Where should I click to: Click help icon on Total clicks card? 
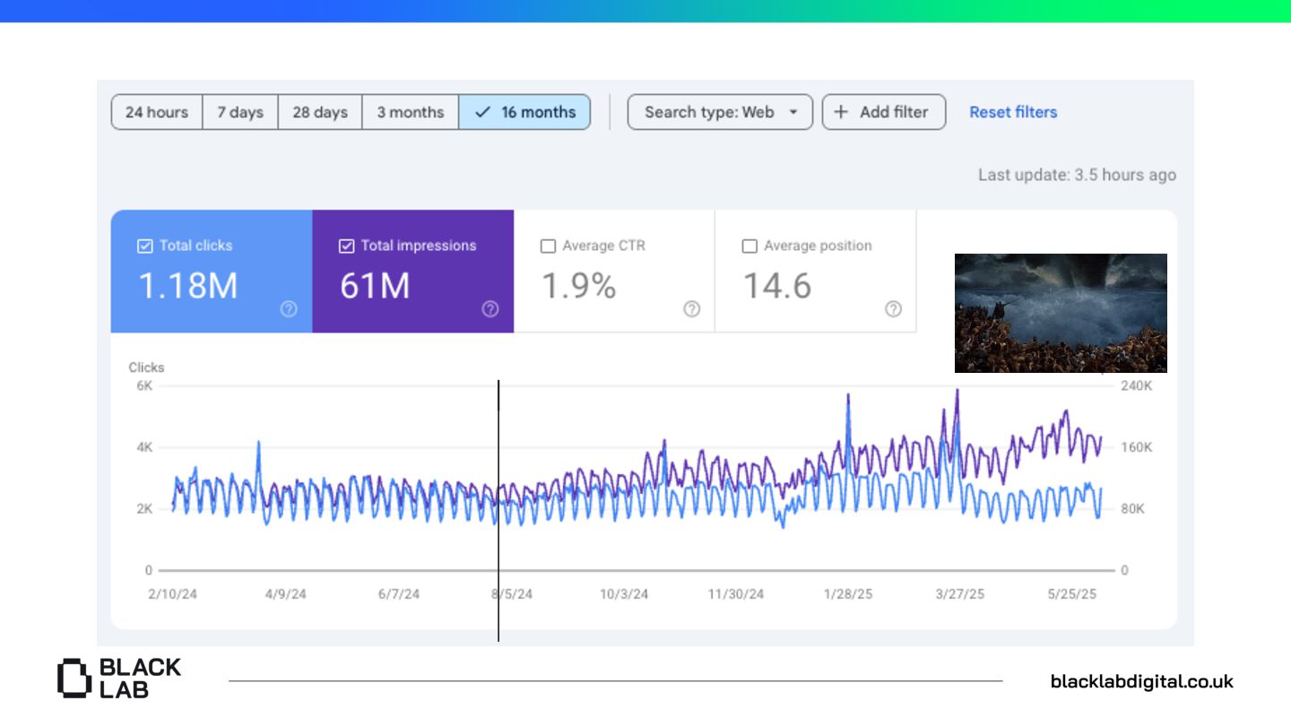coord(289,309)
